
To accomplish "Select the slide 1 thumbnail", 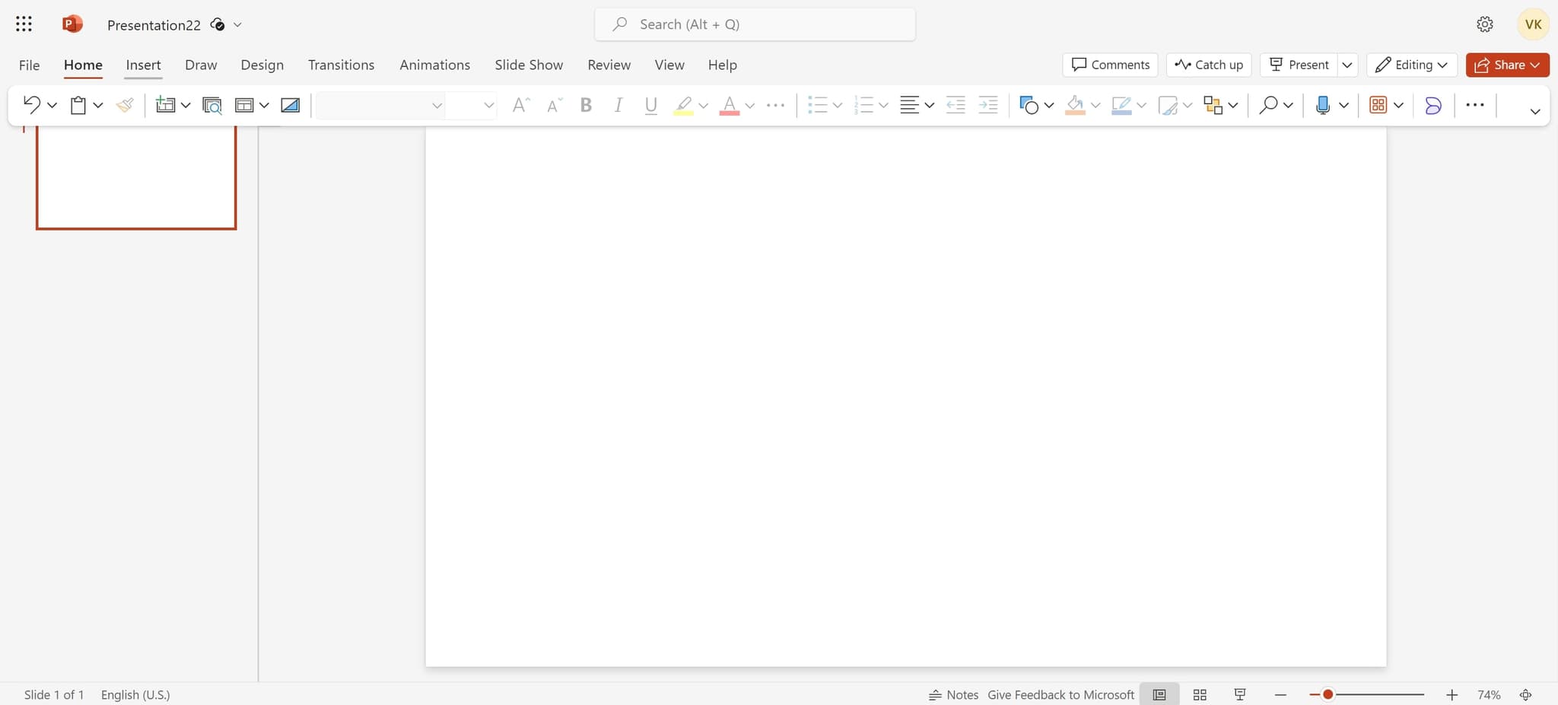I will (x=136, y=176).
